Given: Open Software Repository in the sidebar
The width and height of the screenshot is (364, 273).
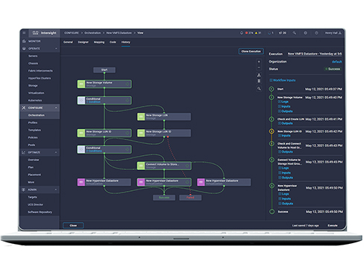Looking at the screenshot, I should pos(40,212).
